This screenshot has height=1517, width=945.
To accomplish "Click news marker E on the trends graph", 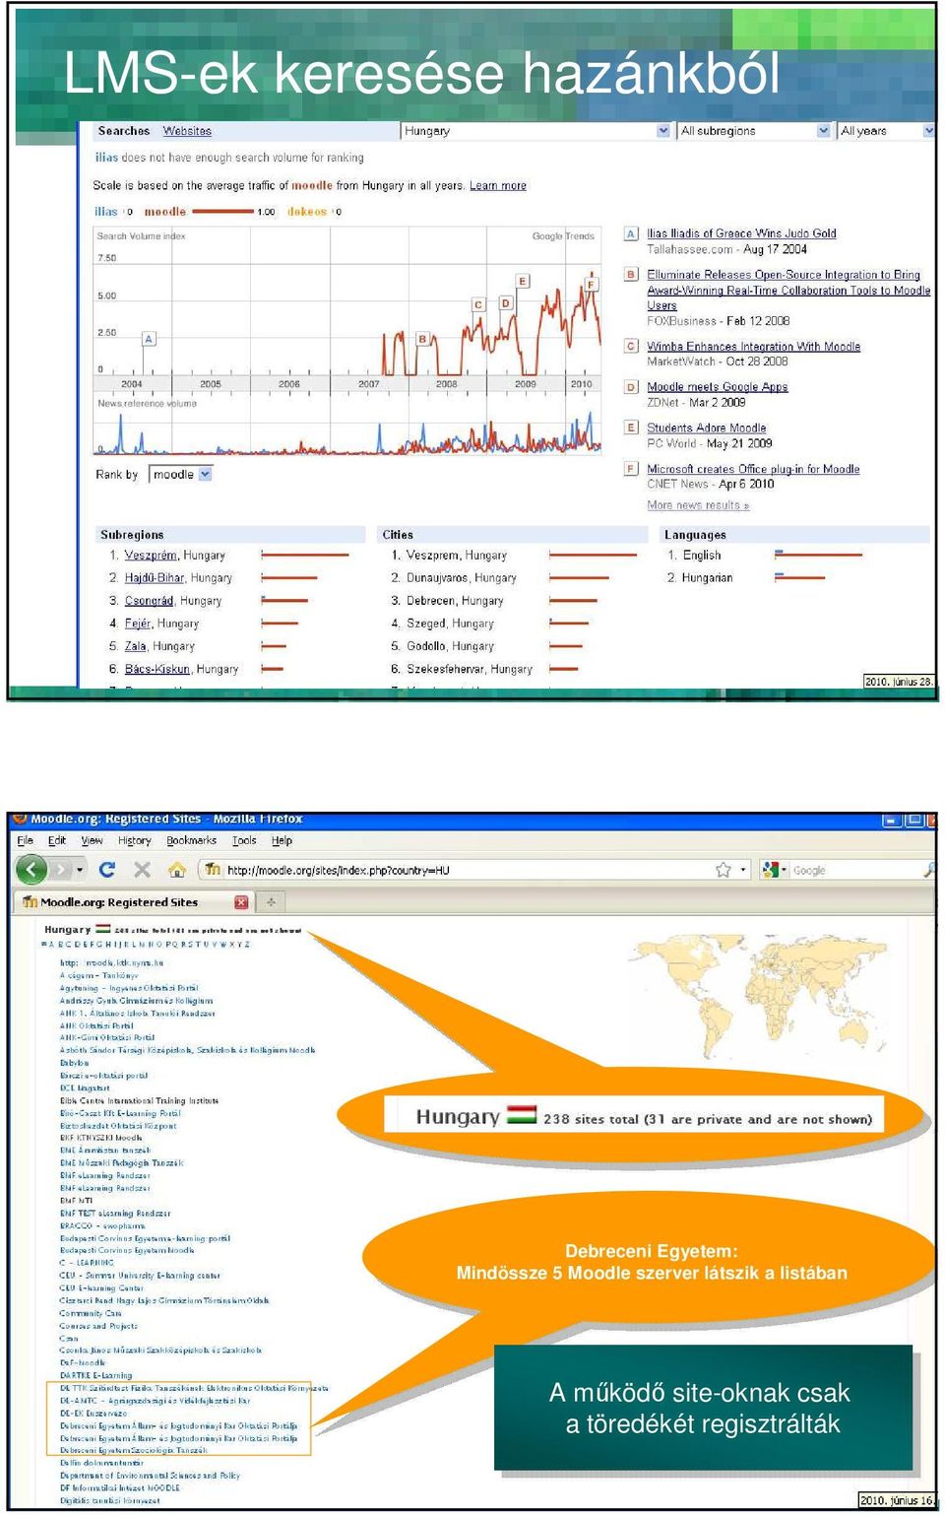I will (x=523, y=281).
